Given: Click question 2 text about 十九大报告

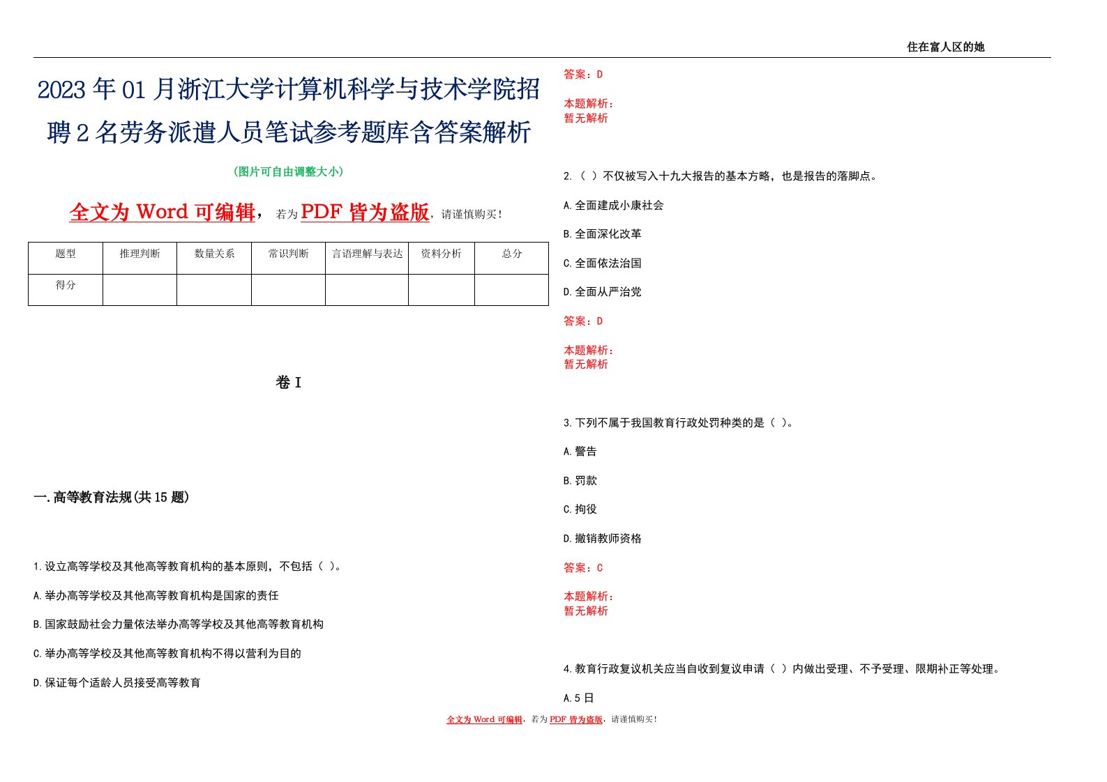Looking at the screenshot, I should 720,176.
